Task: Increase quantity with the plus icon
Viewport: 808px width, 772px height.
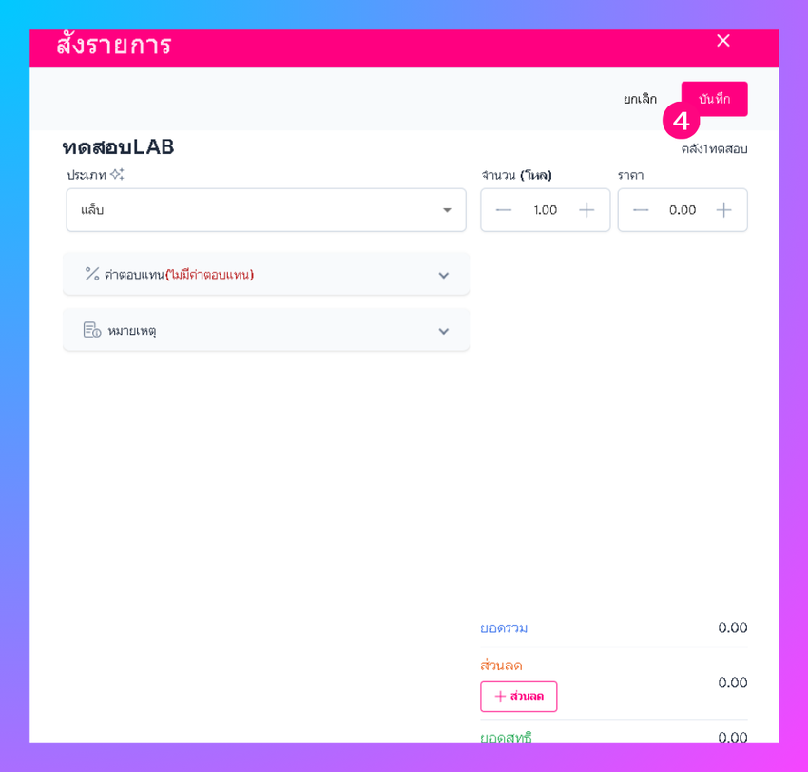Action: [587, 210]
